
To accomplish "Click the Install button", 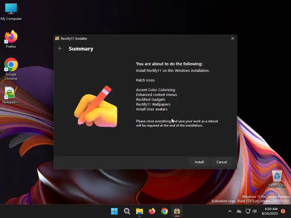I will click(199, 162).
